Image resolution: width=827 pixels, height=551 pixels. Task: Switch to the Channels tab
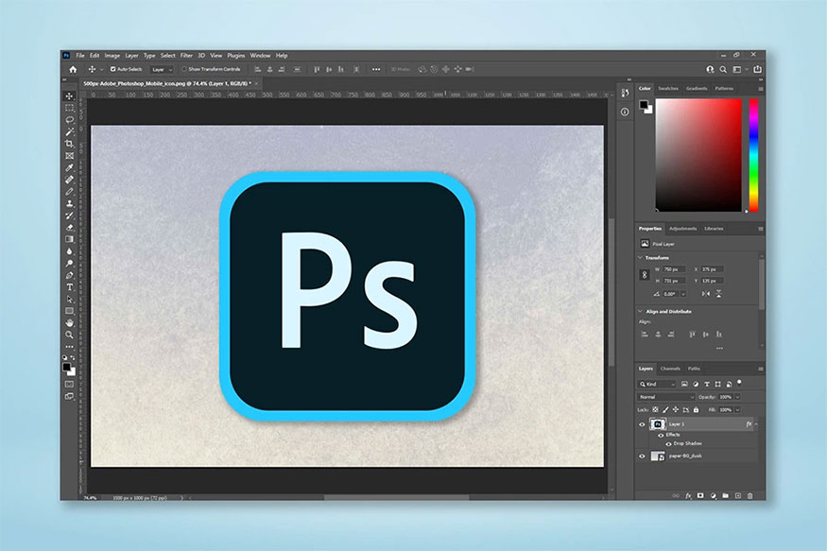[x=670, y=369]
